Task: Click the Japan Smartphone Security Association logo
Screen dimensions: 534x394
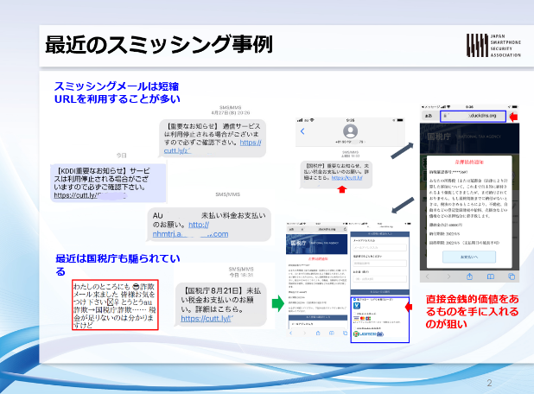Action: [x=493, y=45]
